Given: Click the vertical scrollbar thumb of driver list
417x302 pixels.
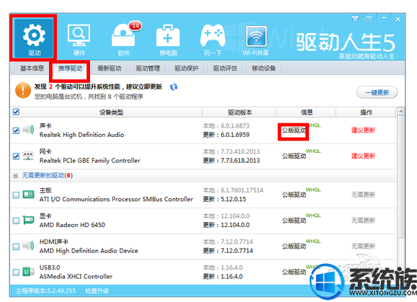Looking at the screenshot, I should click(400, 176).
